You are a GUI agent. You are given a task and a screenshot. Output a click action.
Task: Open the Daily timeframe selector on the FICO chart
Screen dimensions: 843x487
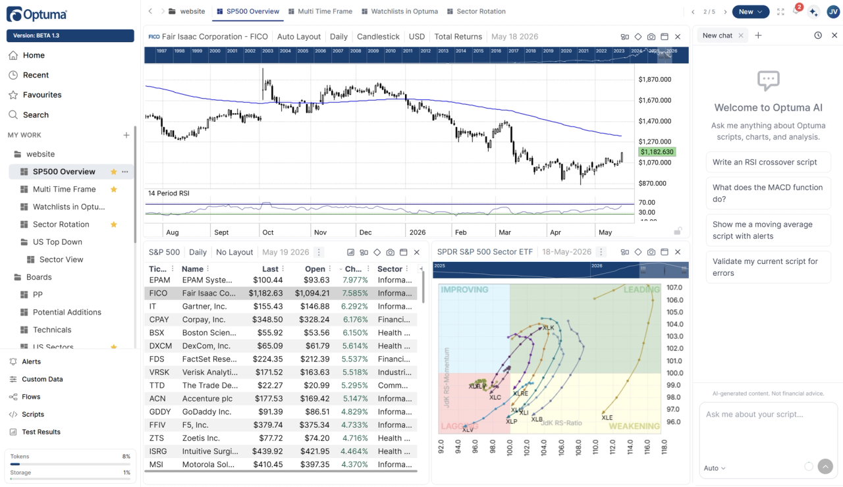pyautogui.click(x=339, y=37)
